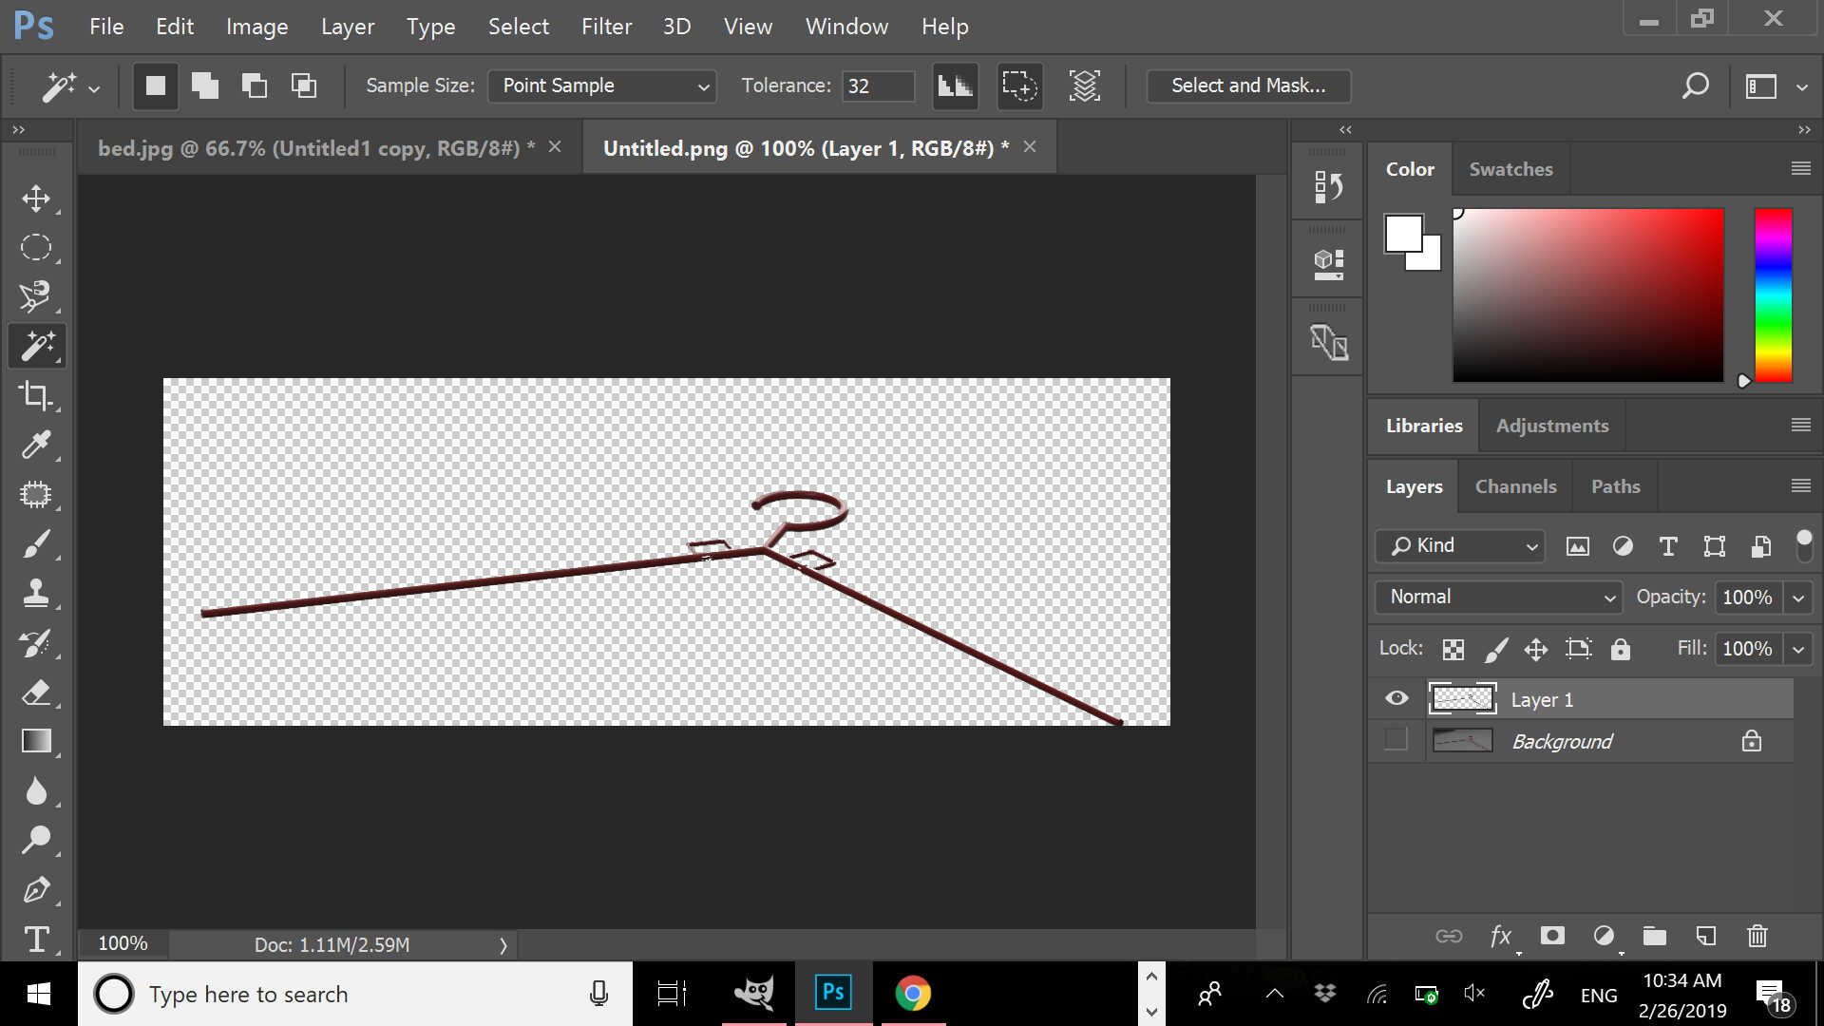This screenshot has width=1824, height=1026.
Task: Switch to the Channels tab
Action: pyautogui.click(x=1515, y=486)
